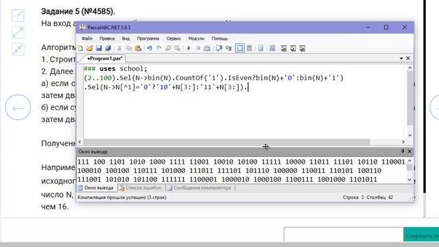
Task: Click the navigate backward toolbar icon
Action: [x=168, y=48]
